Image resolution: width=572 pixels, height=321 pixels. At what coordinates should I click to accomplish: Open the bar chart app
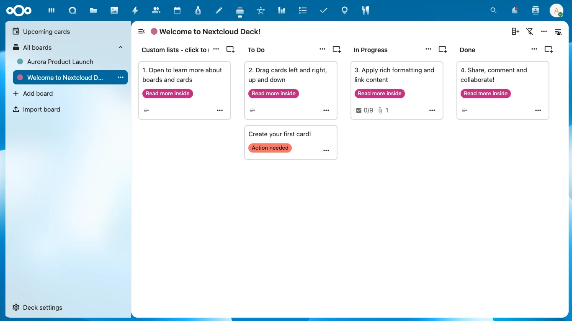(x=282, y=10)
